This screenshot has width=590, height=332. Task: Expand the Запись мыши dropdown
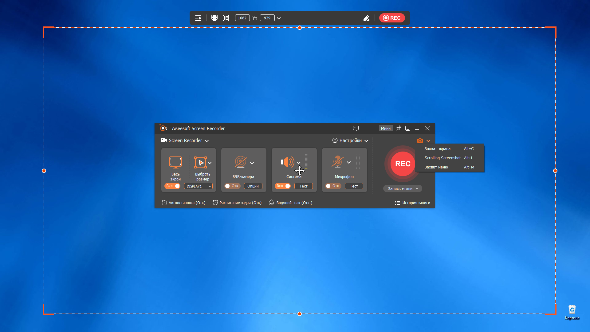coord(403,189)
